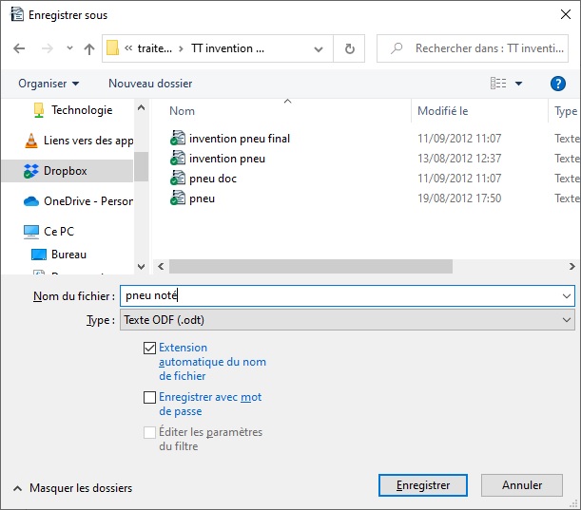Screen dimensions: 581x510
Task: Refresh the current folder listing
Action: tap(350, 48)
